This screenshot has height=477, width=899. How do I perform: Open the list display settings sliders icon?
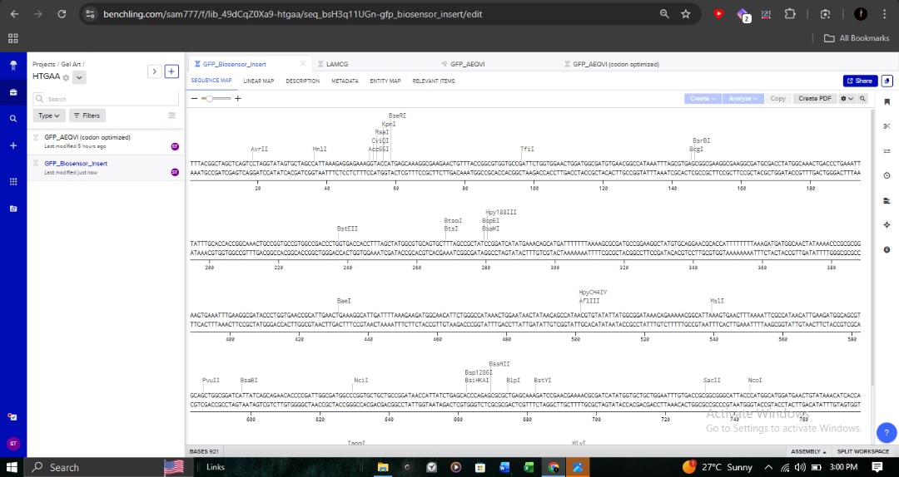pyautogui.click(x=171, y=116)
